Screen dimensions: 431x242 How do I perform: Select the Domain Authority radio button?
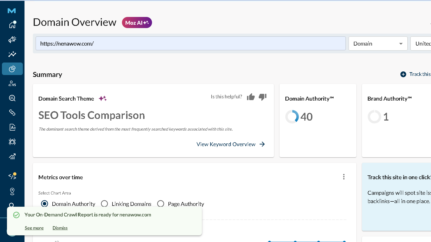click(x=45, y=204)
